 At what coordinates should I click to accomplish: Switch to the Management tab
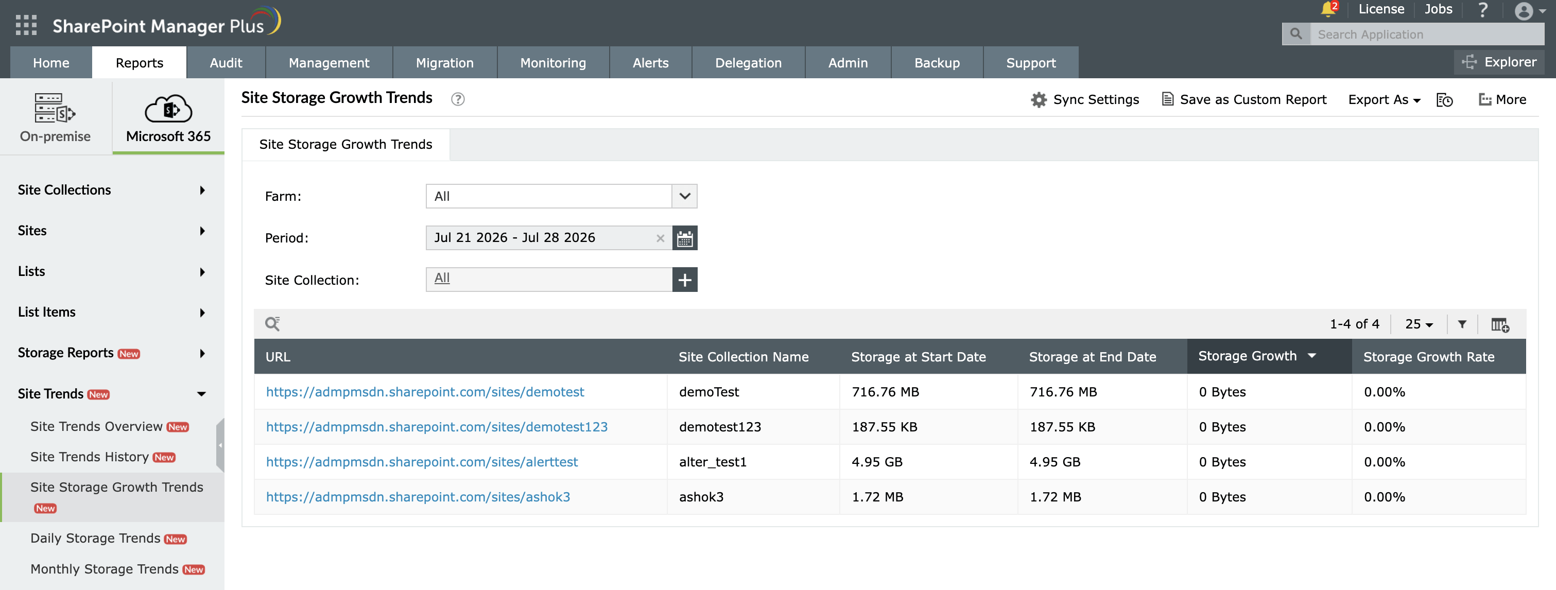[x=329, y=63]
